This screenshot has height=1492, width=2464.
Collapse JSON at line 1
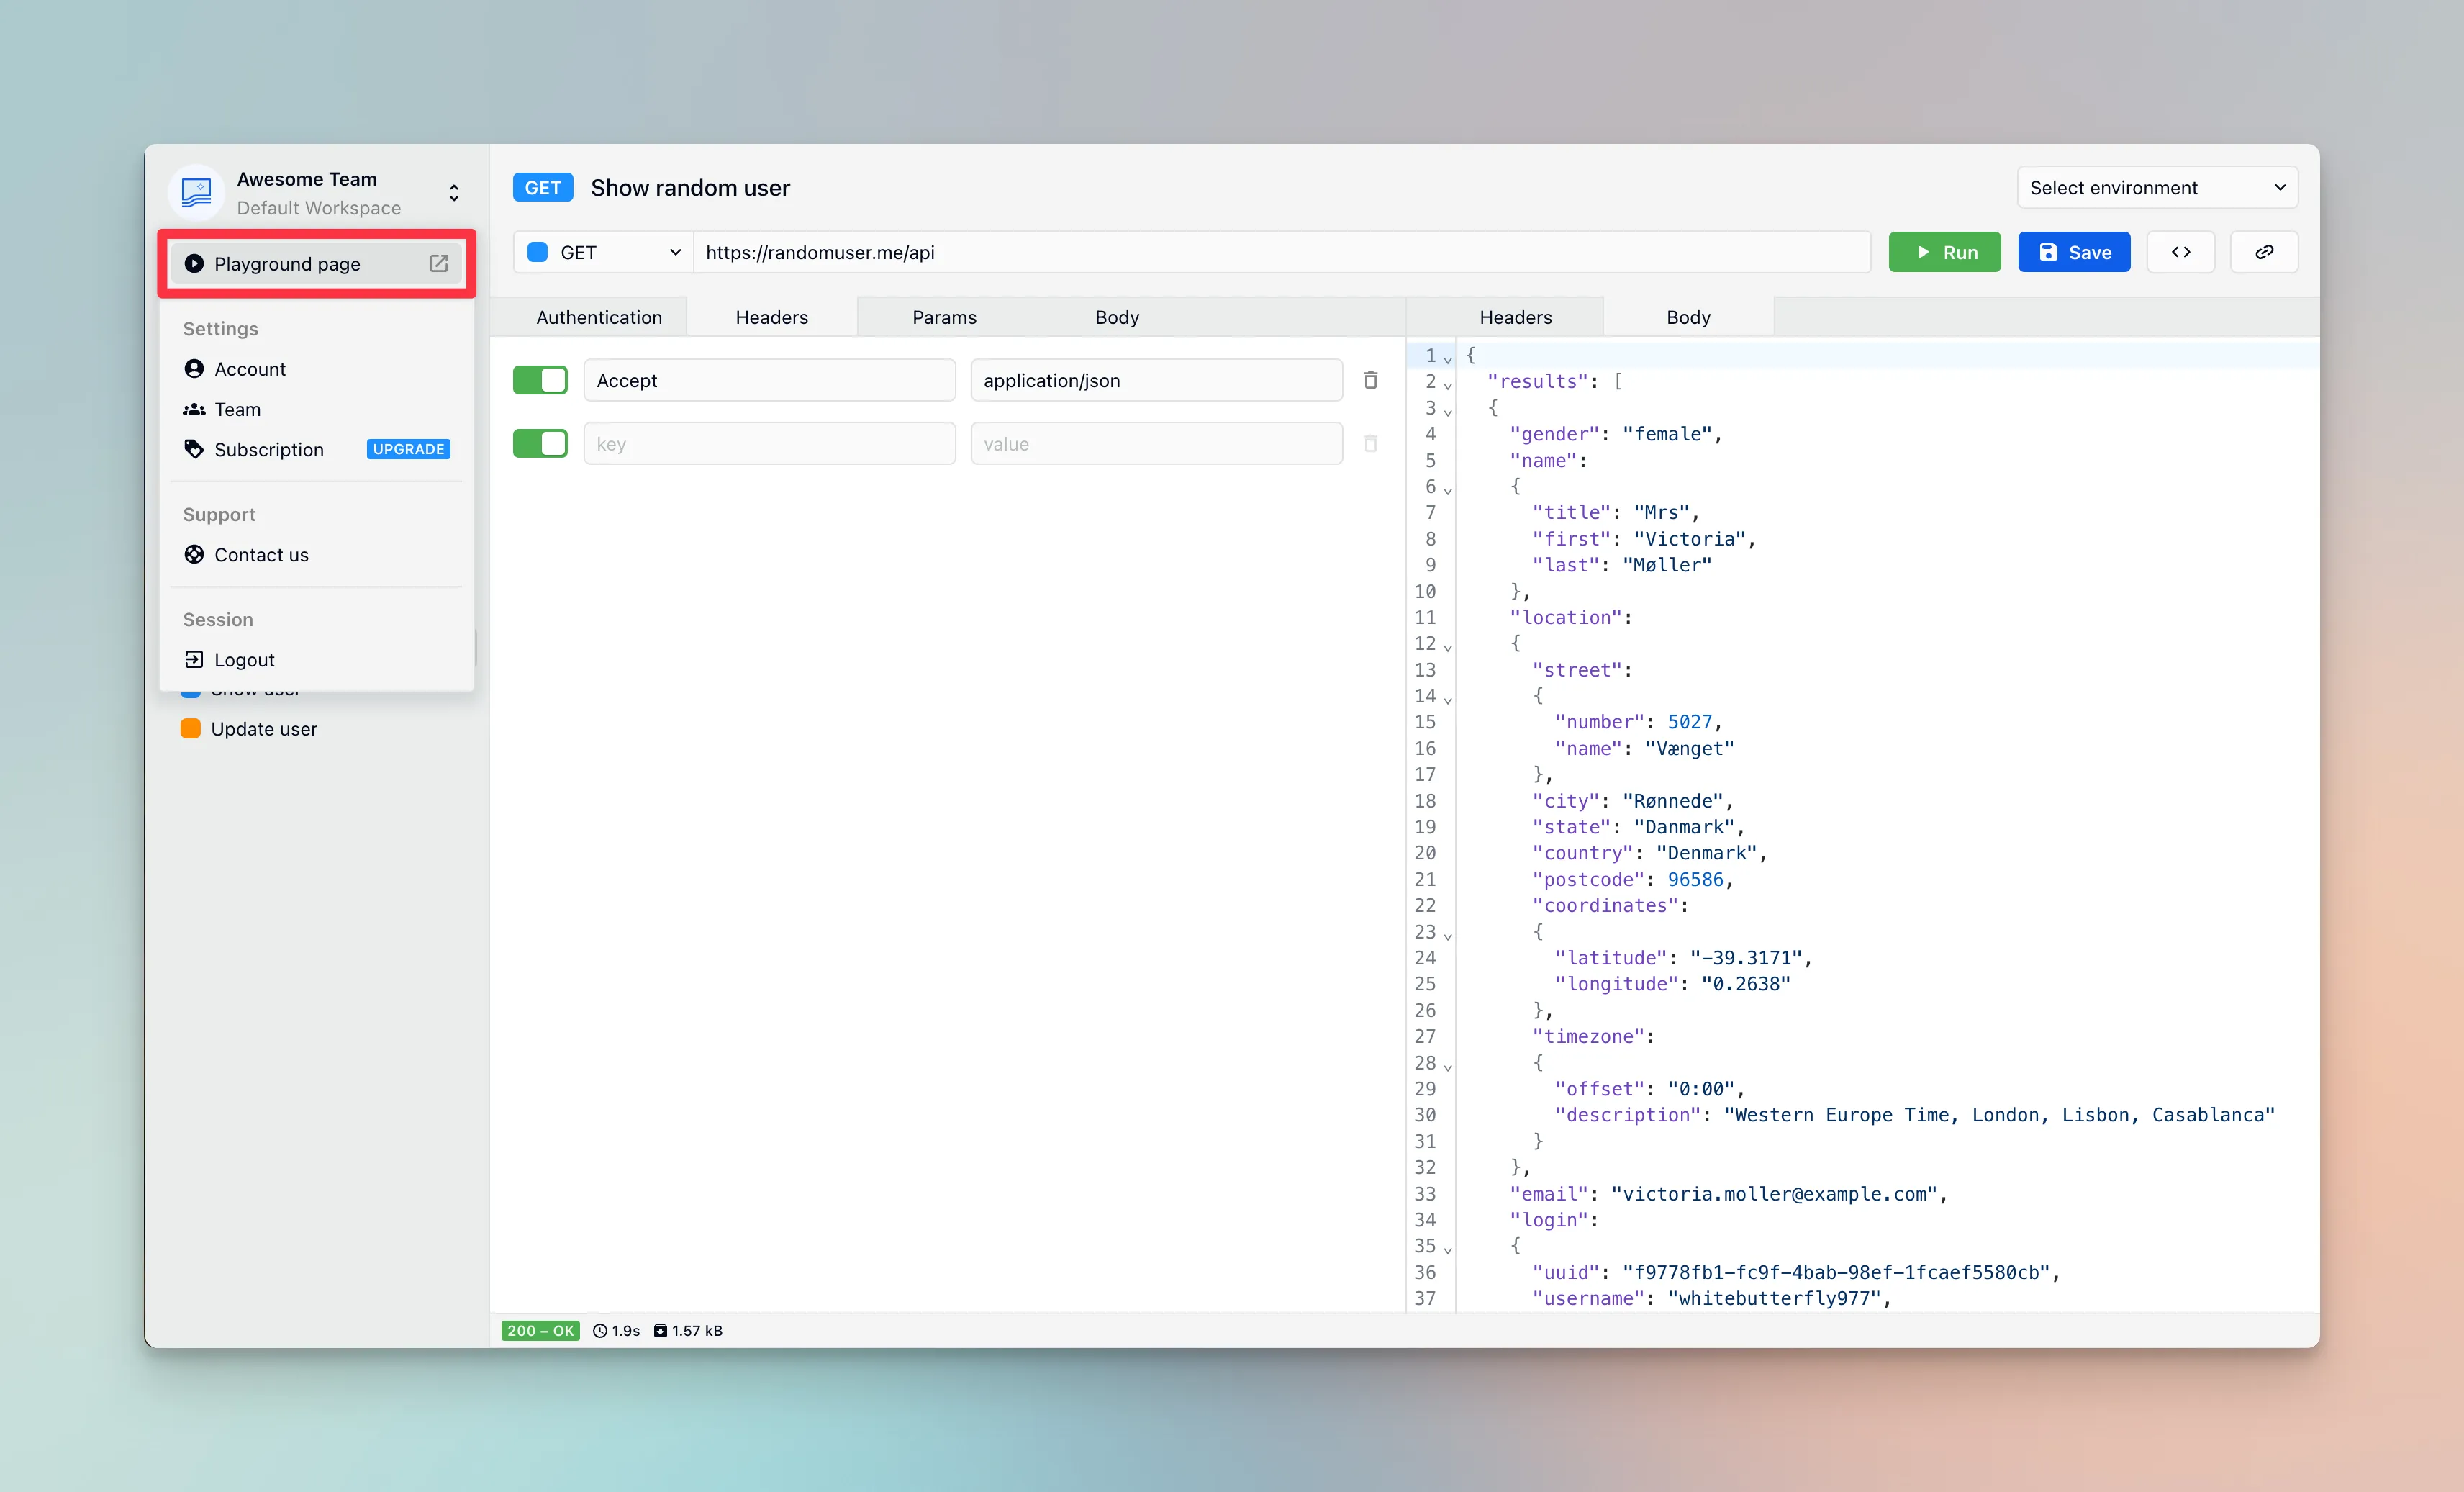(1447, 359)
